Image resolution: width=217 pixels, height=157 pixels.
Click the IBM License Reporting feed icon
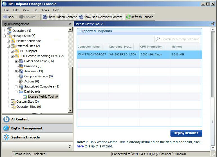click(17, 56)
